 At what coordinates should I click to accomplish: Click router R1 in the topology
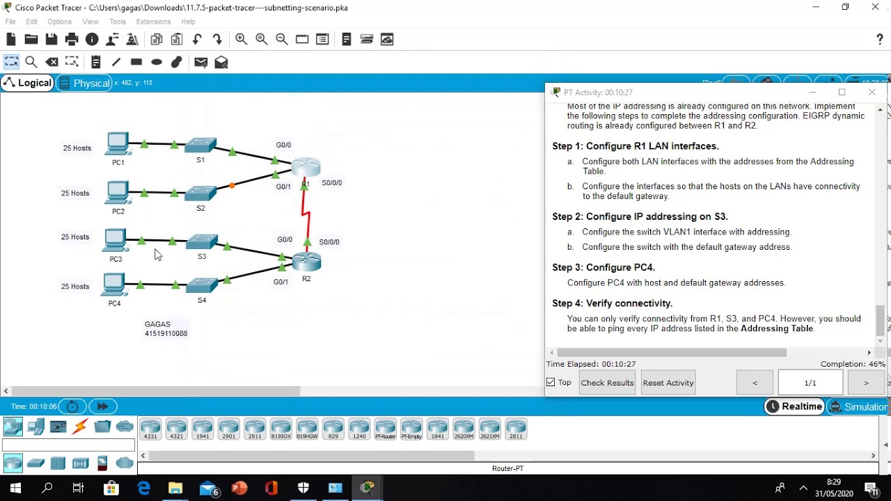tap(306, 167)
